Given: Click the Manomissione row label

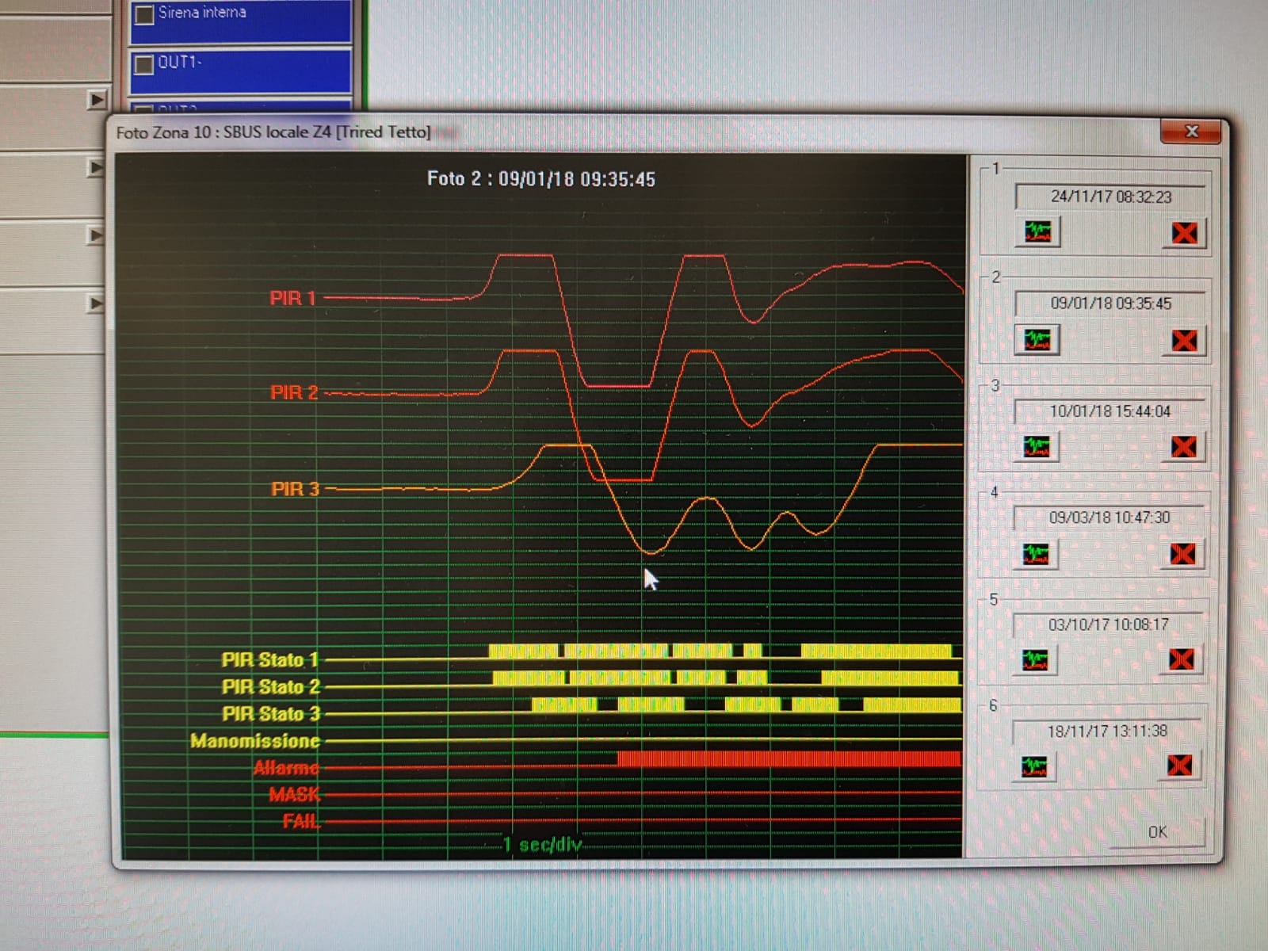Looking at the screenshot, I should [255, 741].
